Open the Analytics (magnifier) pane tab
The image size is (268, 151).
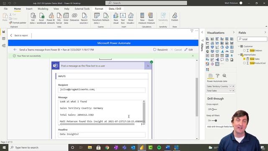pyautogui.click(x=224, y=75)
